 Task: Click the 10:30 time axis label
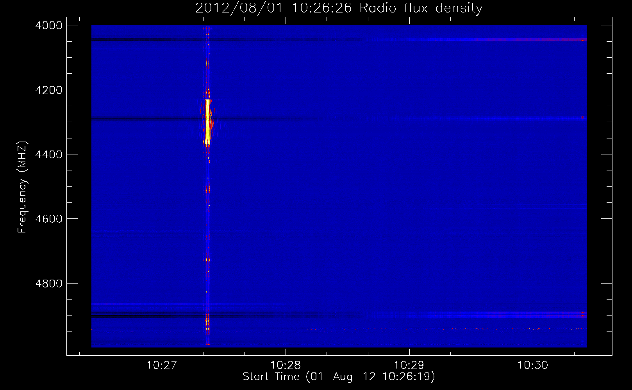(533, 365)
